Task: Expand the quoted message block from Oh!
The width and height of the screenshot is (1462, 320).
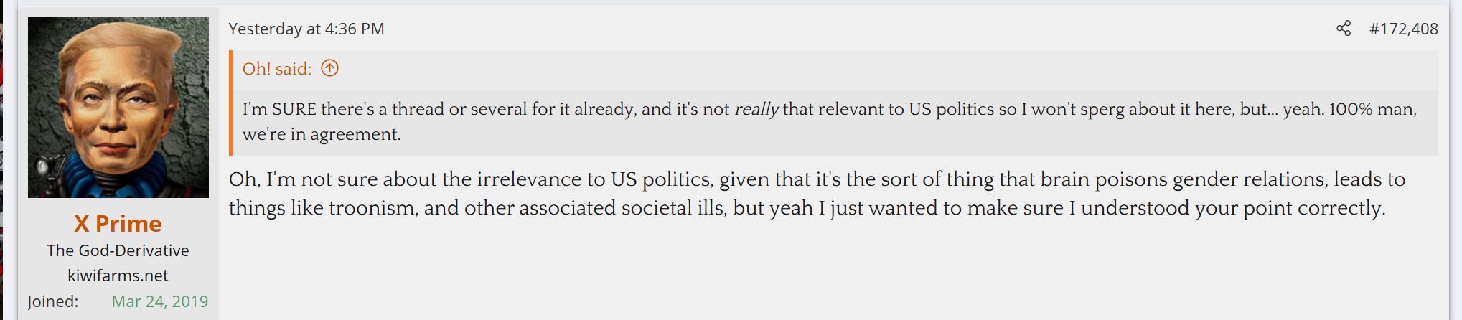Action: pos(833,122)
